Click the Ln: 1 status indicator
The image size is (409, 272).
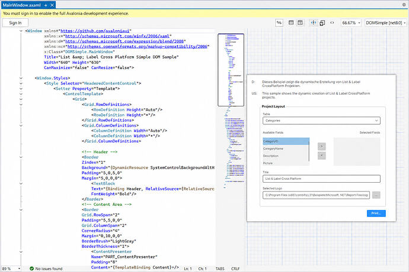point(188,268)
